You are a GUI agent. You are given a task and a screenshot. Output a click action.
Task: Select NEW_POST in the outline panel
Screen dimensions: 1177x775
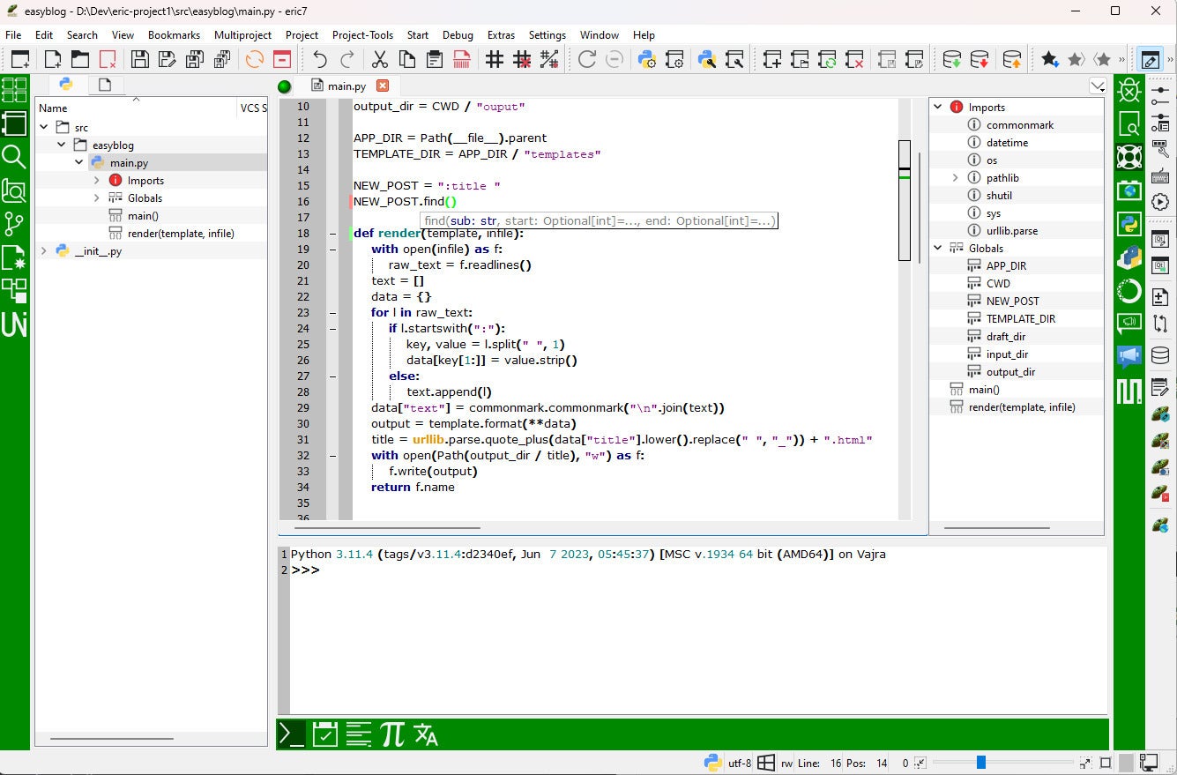pyautogui.click(x=1012, y=301)
